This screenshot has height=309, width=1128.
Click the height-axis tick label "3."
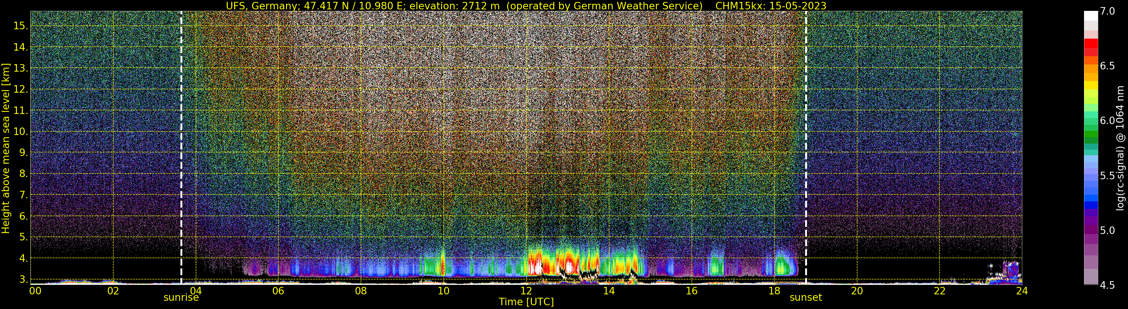(23, 279)
